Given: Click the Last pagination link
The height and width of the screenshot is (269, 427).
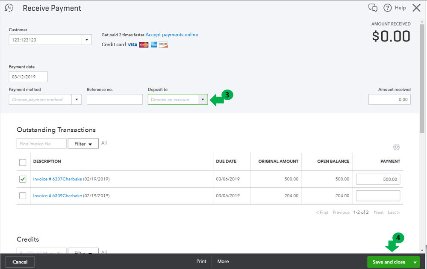Looking at the screenshot, I should (x=394, y=212).
